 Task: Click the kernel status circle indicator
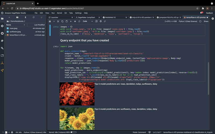pyautogui.click(x=200, y=21)
